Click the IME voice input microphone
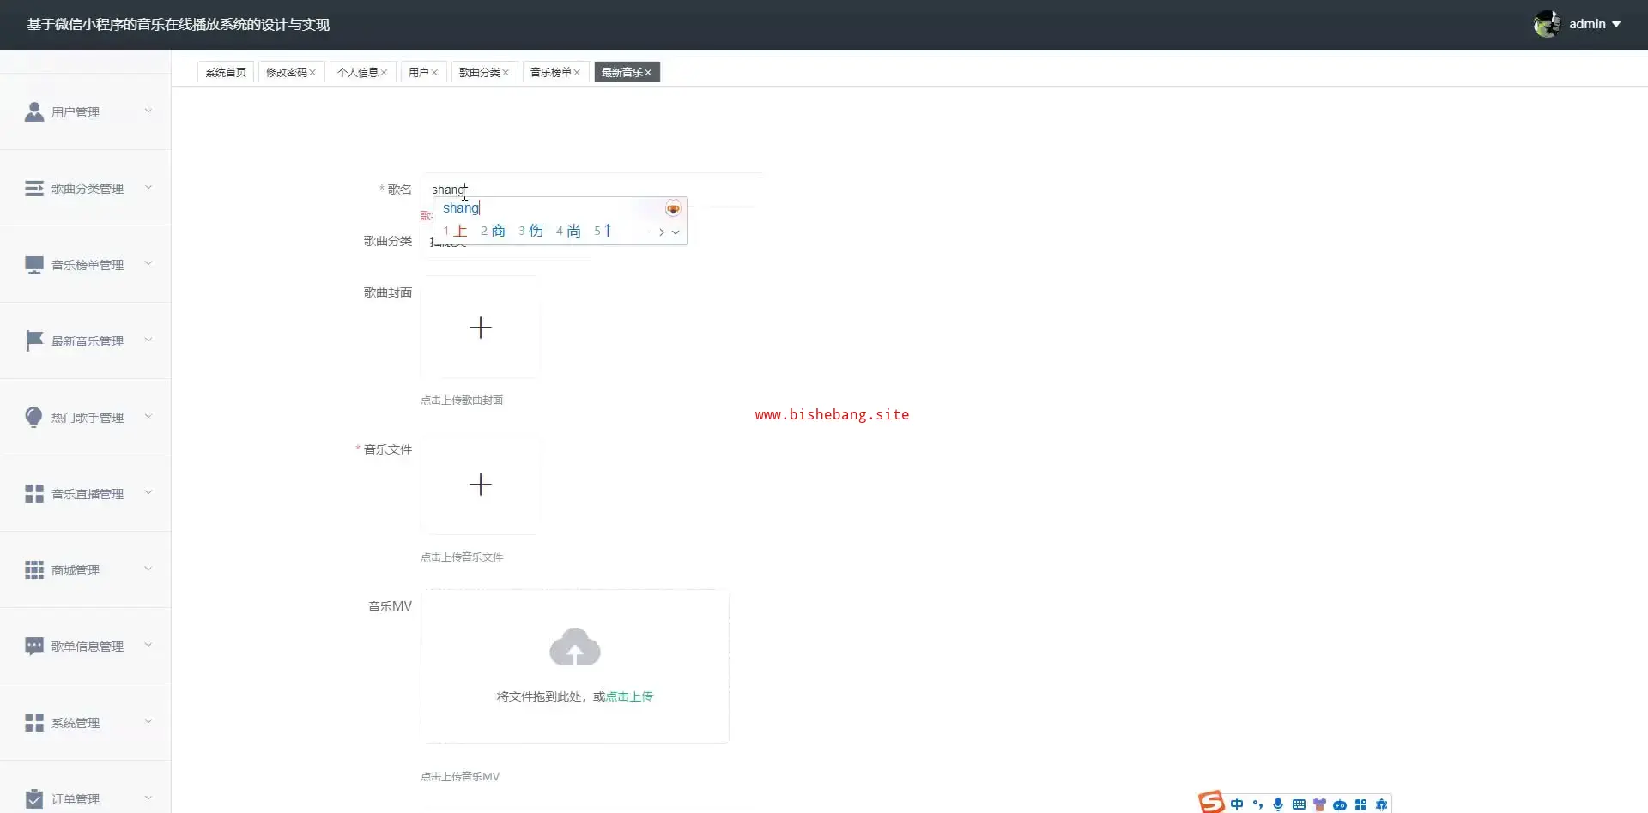 (1278, 804)
